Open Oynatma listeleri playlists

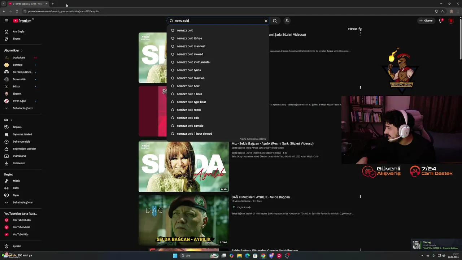pyautogui.click(x=21, y=134)
